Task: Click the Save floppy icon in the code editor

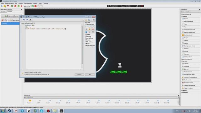Action: click(89, 20)
